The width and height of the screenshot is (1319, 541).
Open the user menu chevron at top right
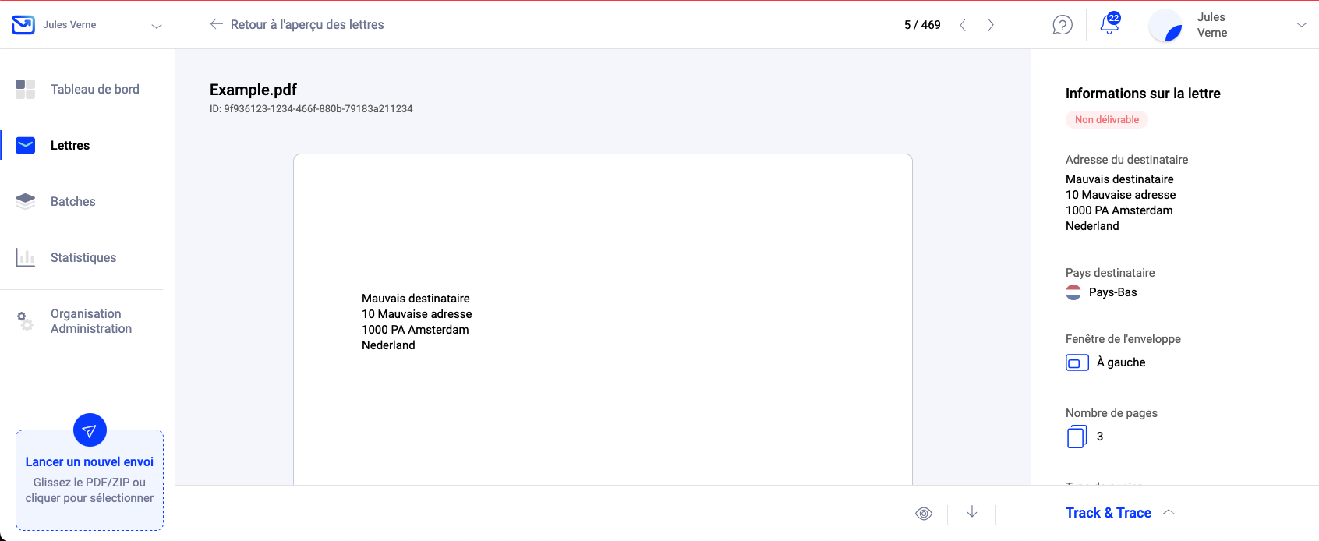coord(1301,25)
